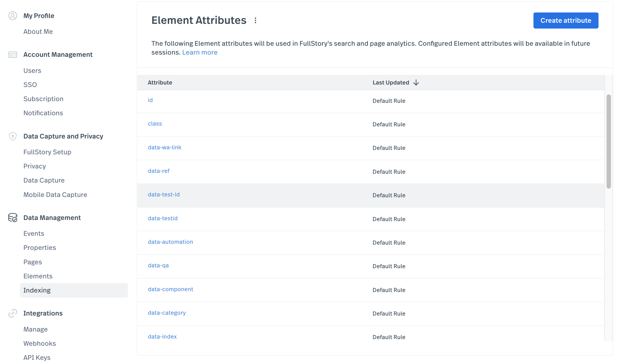Sort by the Last Updated column header
This screenshot has height=364, width=619.
(391, 83)
